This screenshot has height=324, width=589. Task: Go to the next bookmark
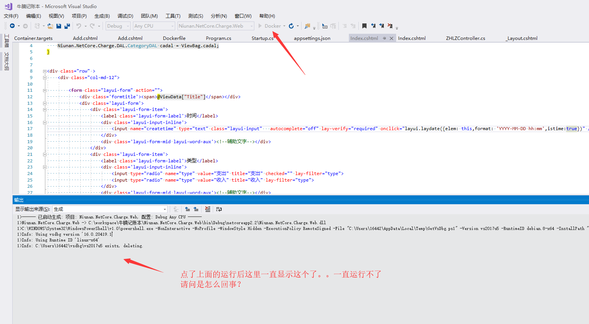(x=382, y=26)
